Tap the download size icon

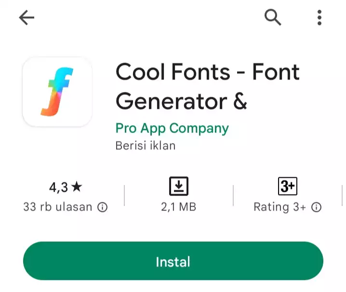point(179,186)
